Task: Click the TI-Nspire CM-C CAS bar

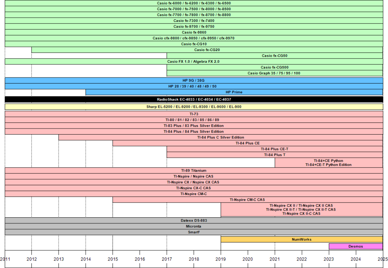Action: tap(248, 200)
